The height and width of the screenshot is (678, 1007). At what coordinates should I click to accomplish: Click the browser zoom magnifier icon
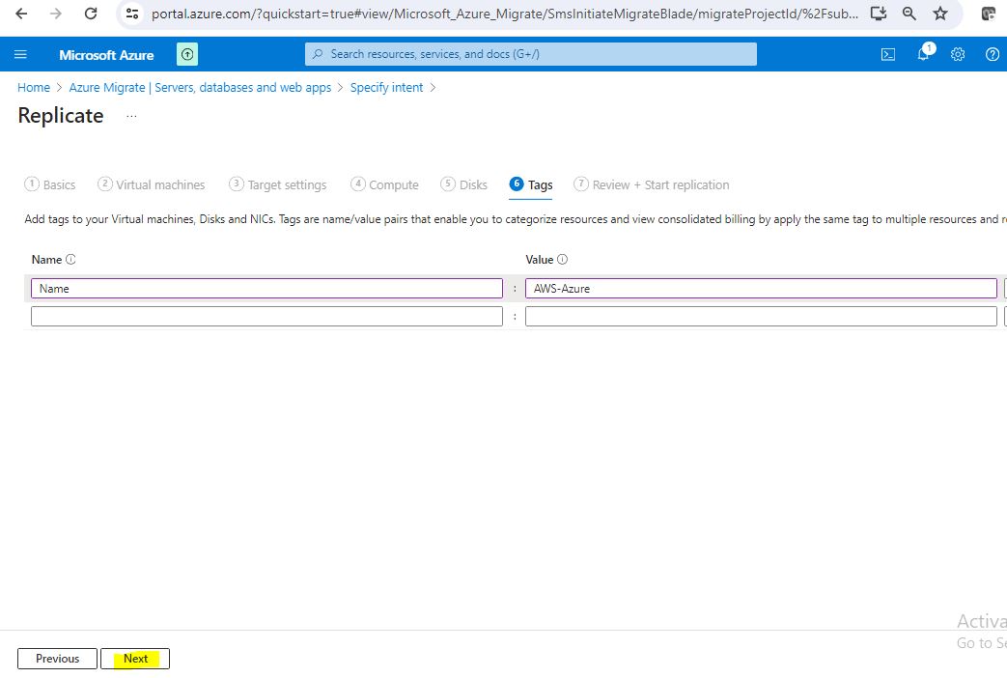909,14
